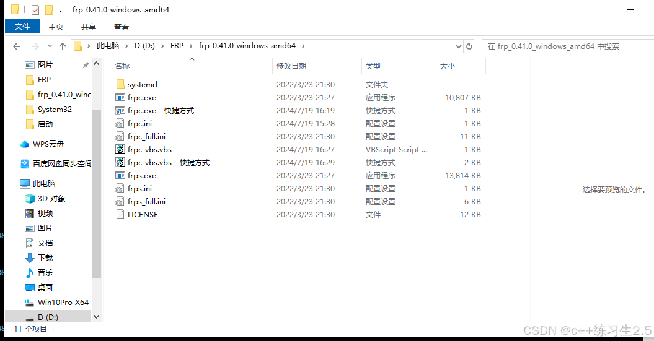Select the frpc.ini config file icon
The height and width of the screenshot is (341, 654).
(x=120, y=124)
